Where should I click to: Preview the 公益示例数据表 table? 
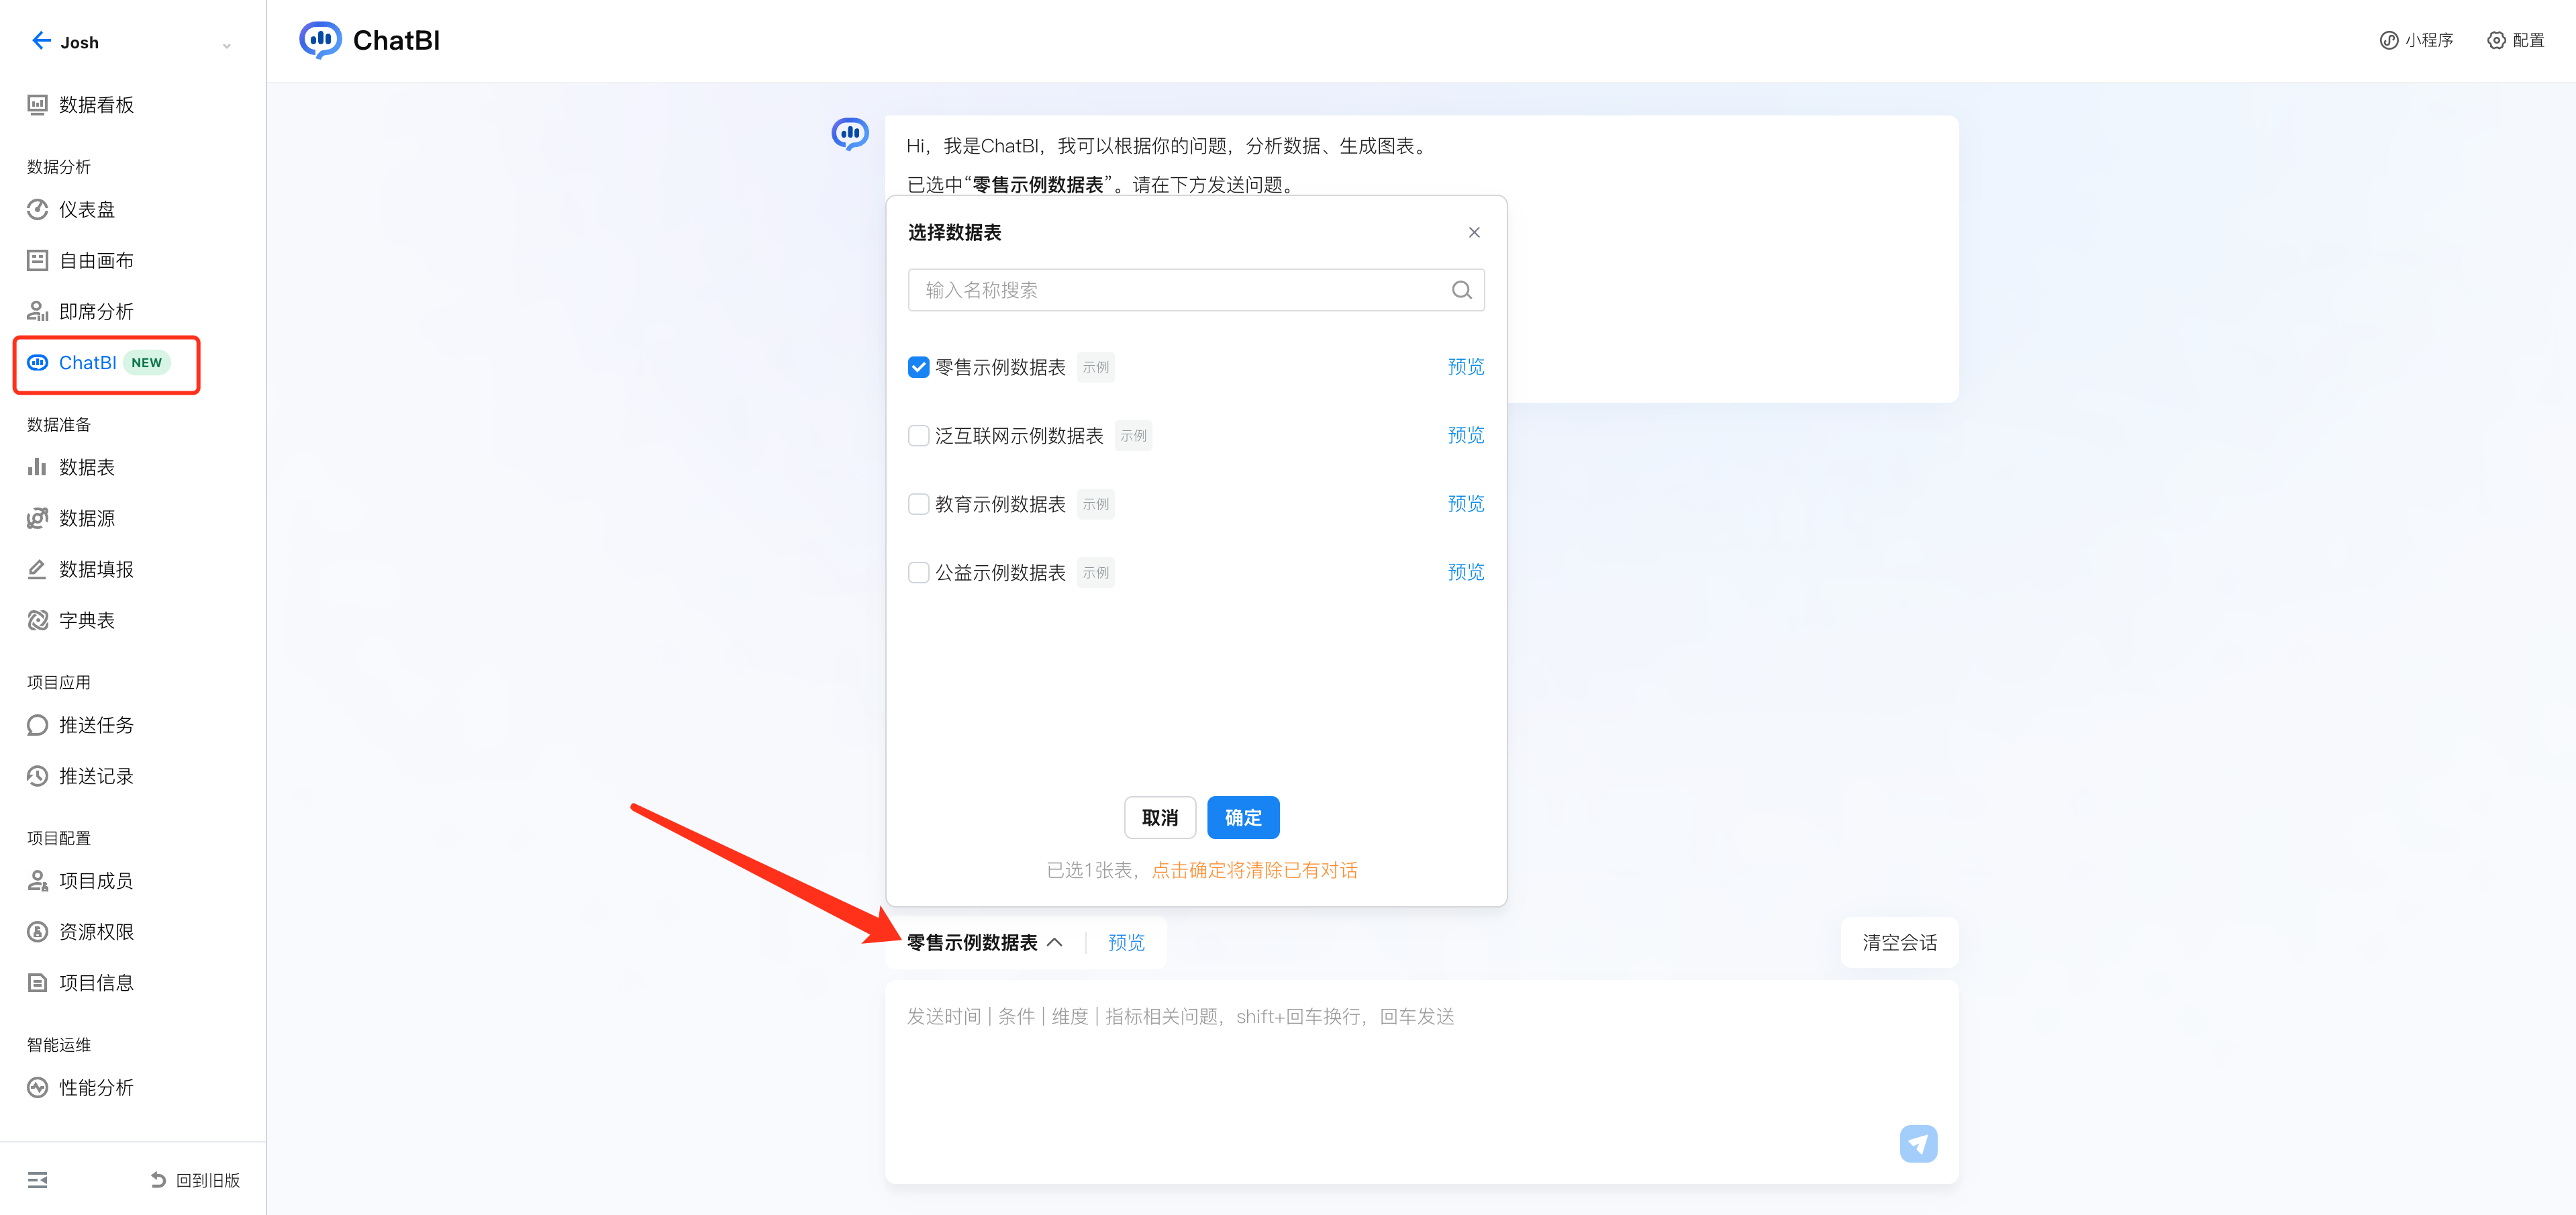pos(1465,572)
